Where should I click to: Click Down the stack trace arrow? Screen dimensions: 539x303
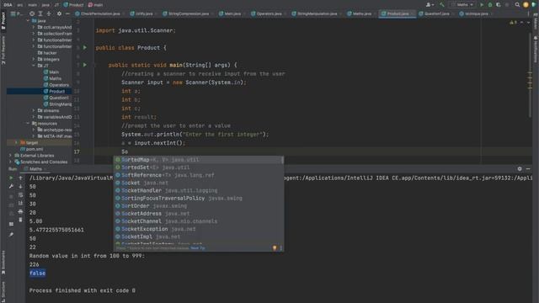pos(20,186)
